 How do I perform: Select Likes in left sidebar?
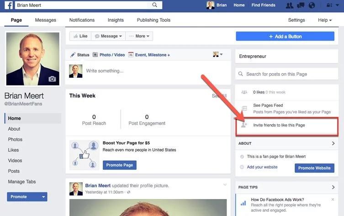tap(13, 150)
